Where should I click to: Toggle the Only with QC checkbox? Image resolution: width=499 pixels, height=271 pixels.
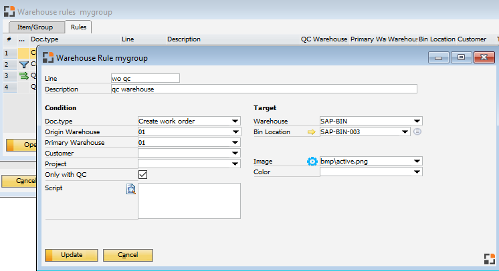pyautogui.click(x=142, y=175)
